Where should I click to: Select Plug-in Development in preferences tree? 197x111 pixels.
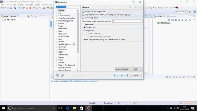pos(66,65)
